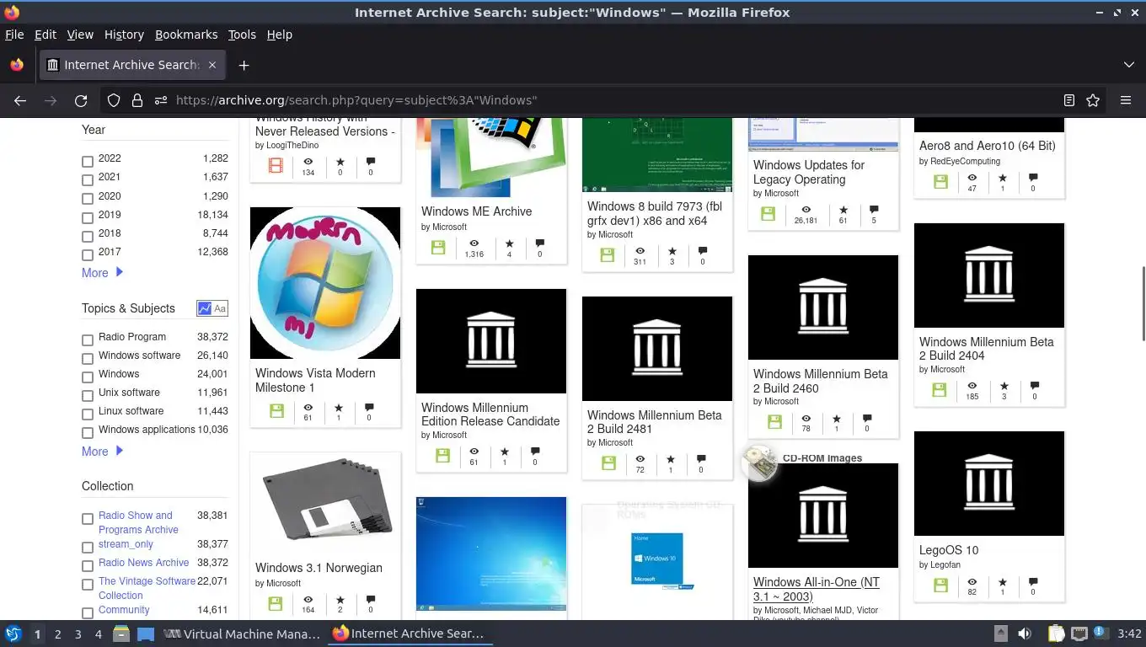Open the Radio News Archive collection link
This screenshot has width=1146, height=647.
click(x=143, y=563)
